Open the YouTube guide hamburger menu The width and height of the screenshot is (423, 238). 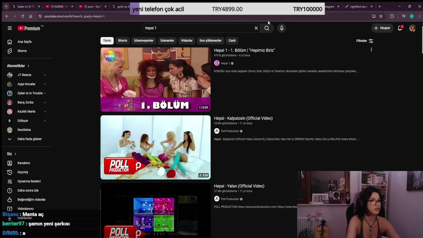pyautogui.click(x=10, y=28)
